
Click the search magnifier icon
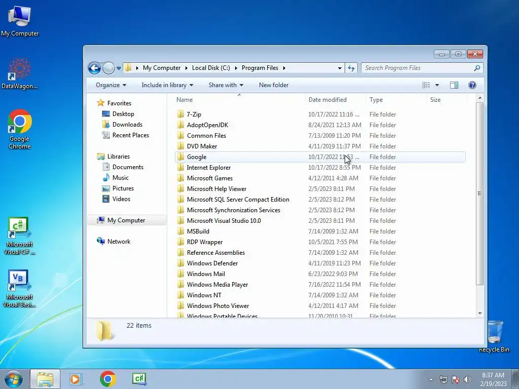tap(477, 68)
